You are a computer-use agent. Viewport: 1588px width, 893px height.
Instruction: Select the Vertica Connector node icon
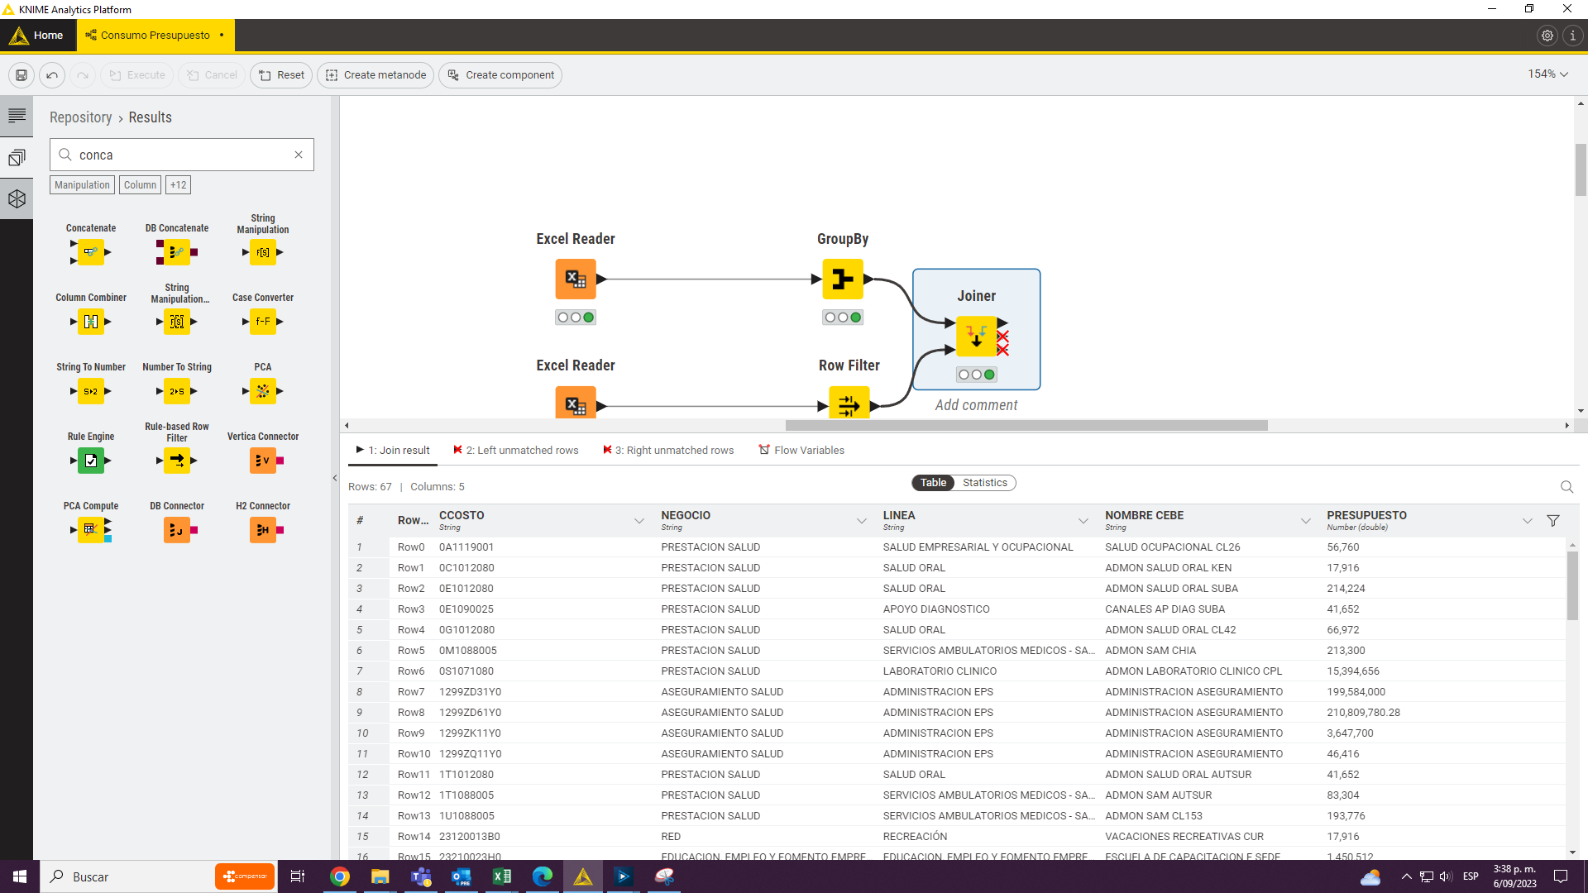(x=263, y=461)
